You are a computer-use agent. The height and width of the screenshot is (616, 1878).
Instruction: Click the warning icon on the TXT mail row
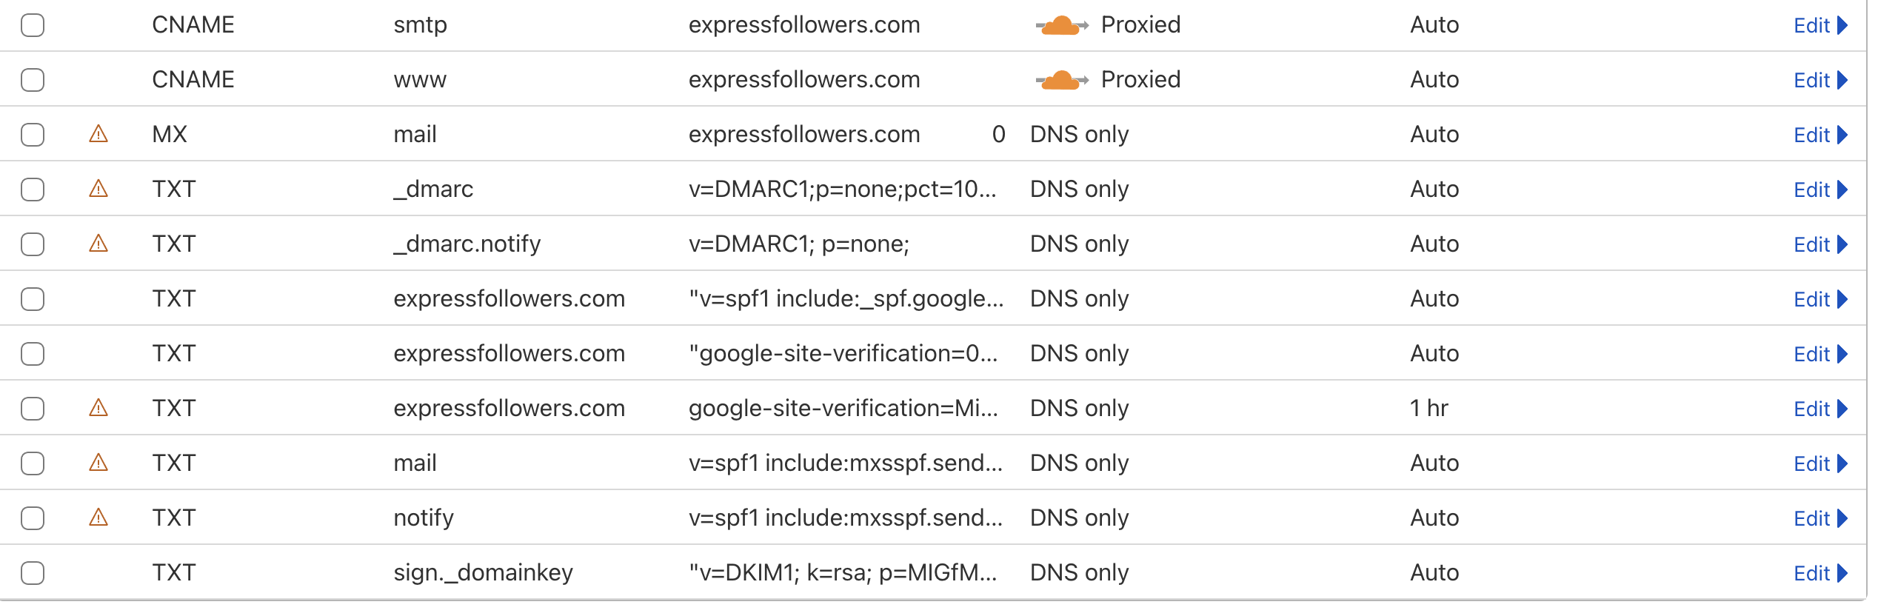coord(98,463)
